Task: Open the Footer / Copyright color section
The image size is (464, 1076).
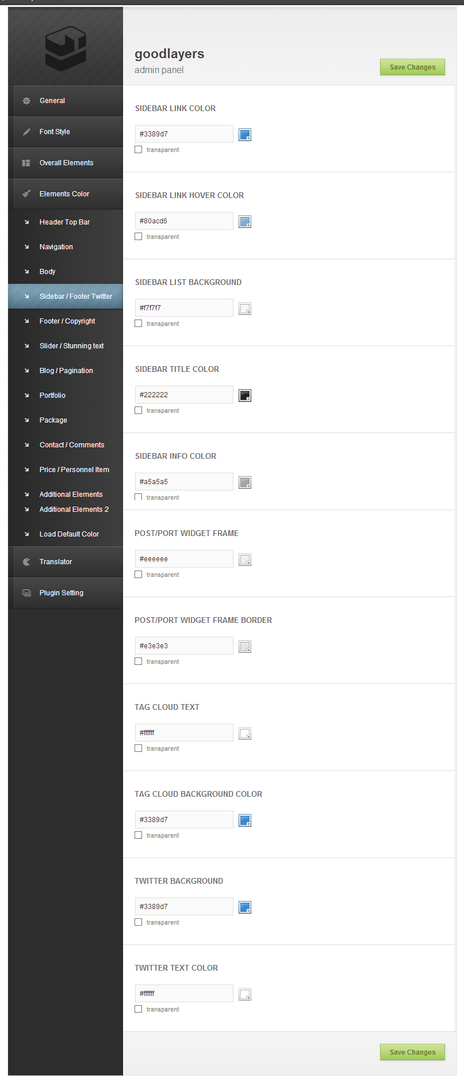Action: click(67, 321)
